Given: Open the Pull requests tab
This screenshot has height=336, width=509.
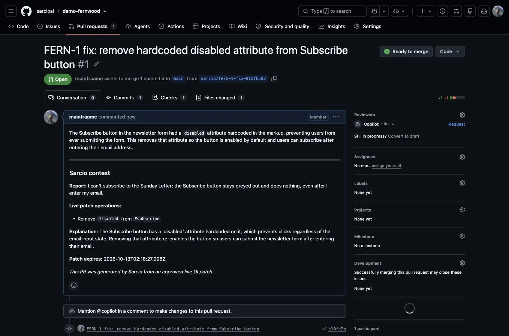Looking at the screenshot, I should point(93,26).
